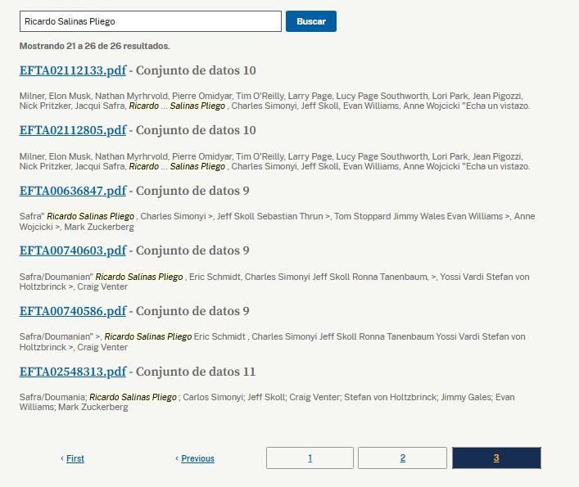Click the Conjunto de datos 11 label
Image resolution: width=579 pixels, height=487 pixels.
(196, 371)
